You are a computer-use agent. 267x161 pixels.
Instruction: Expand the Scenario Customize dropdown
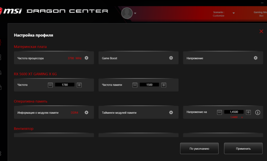pos(233,13)
